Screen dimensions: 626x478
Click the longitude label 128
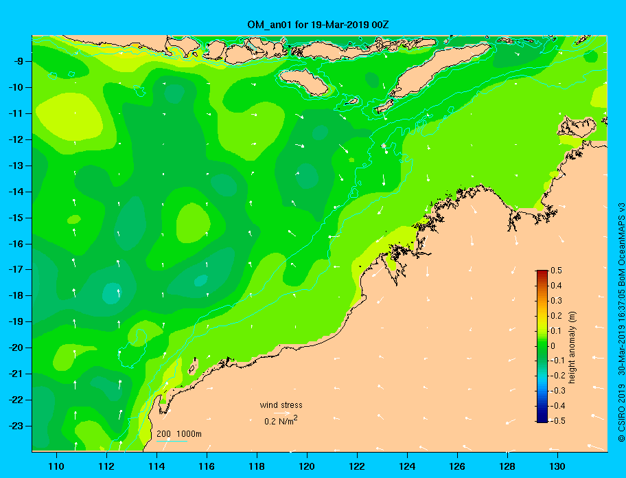coord(507,466)
